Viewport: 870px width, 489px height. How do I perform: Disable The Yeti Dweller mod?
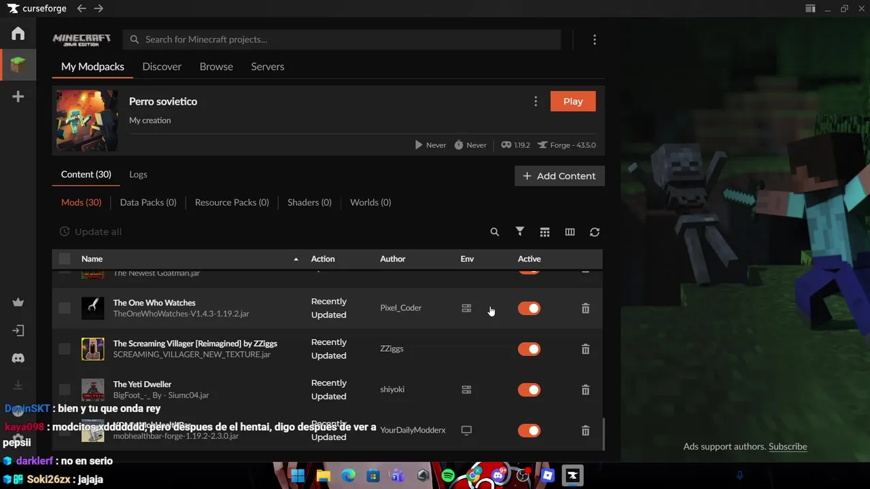click(x=529, y=390)
